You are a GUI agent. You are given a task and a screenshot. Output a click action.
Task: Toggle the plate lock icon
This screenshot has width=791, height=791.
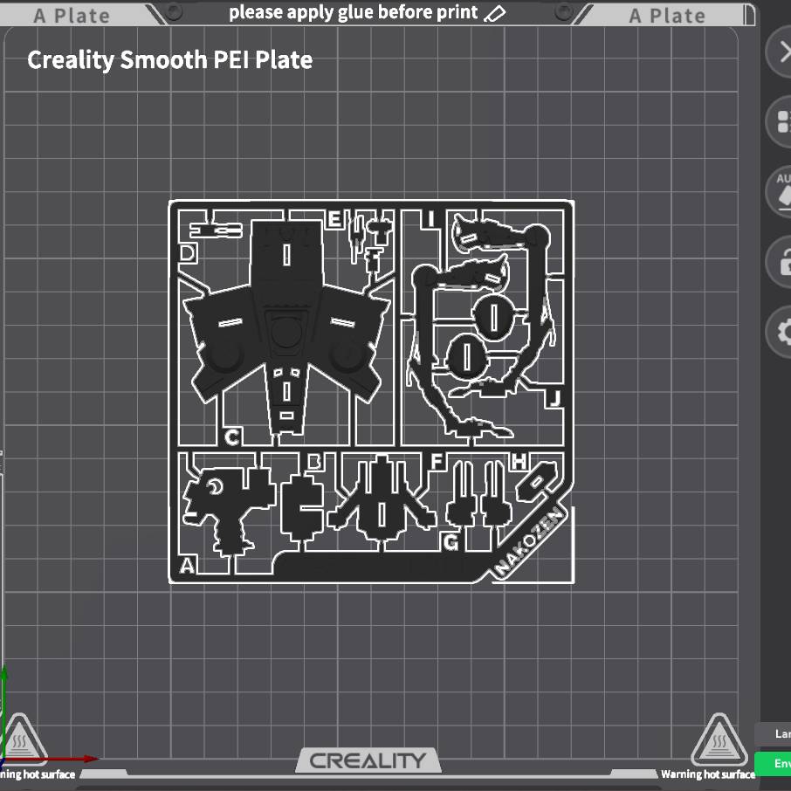781,262
